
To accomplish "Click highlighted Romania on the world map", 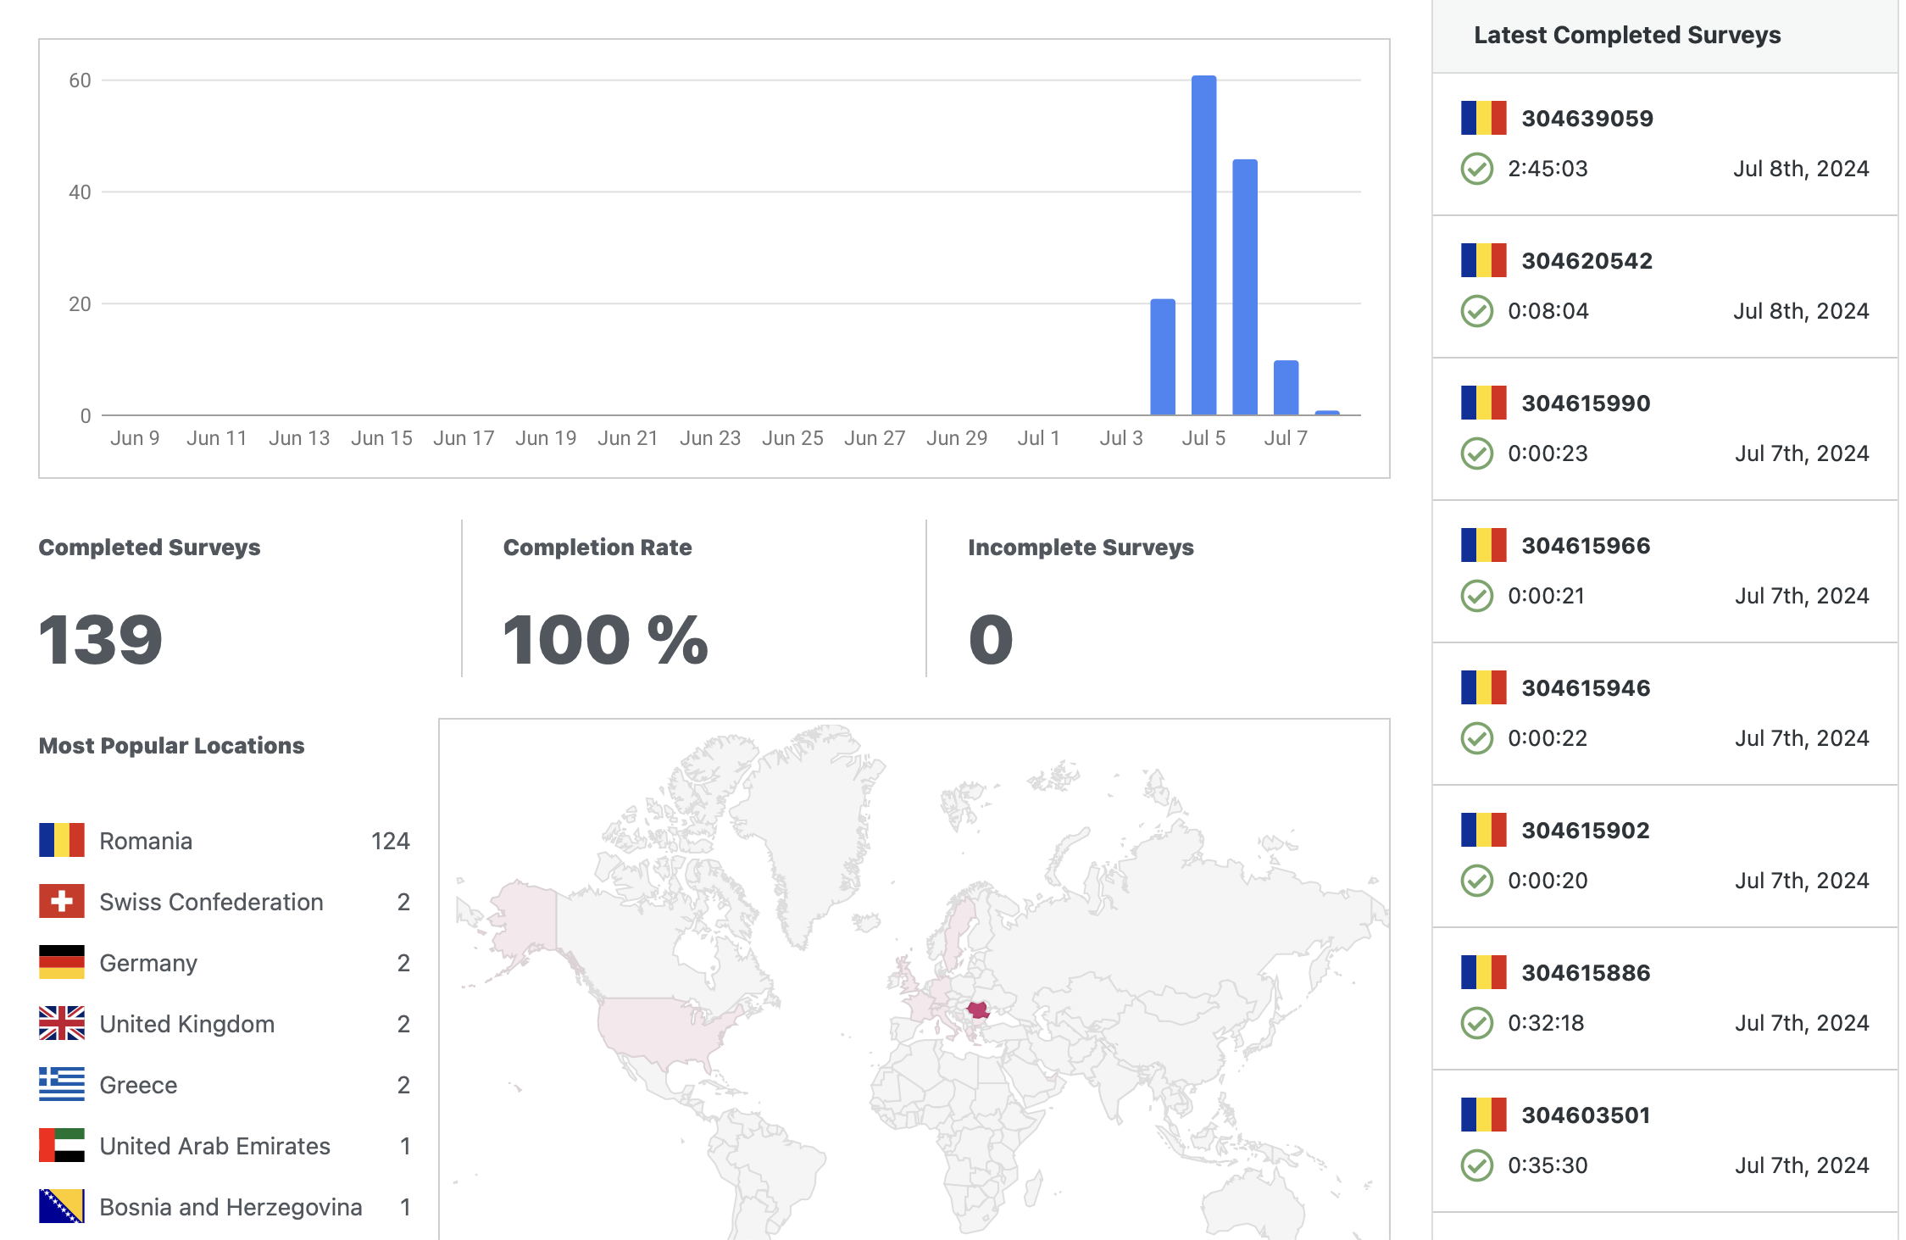I will [x=977, y=1009].
